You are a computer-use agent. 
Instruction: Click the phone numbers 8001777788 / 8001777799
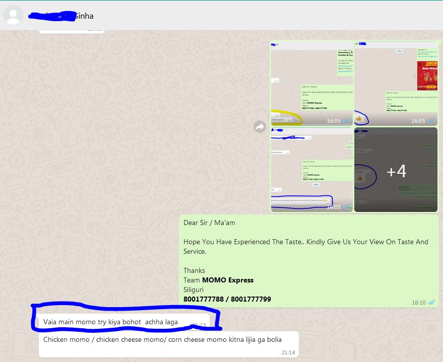tap(227, 299)
